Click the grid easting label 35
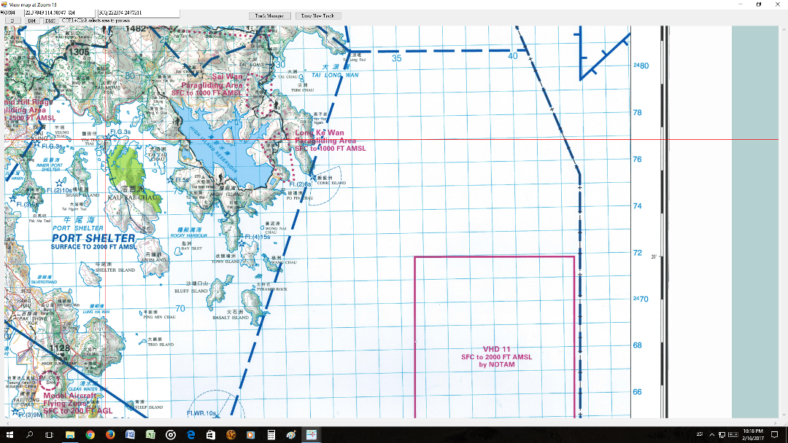The image size is (788, 443). (x=396, y=58)
